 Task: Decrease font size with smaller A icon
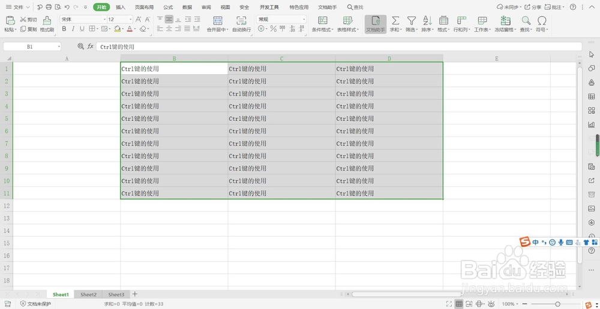148,19
